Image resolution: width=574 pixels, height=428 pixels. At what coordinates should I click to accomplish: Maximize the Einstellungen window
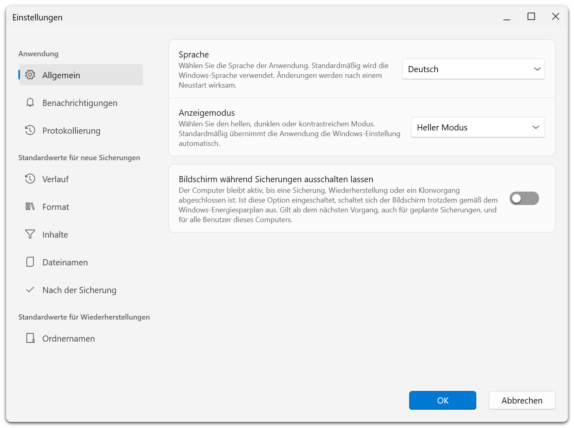531,17
